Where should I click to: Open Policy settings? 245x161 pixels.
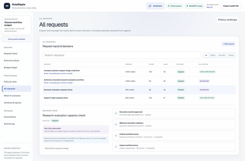coord(227,20)
